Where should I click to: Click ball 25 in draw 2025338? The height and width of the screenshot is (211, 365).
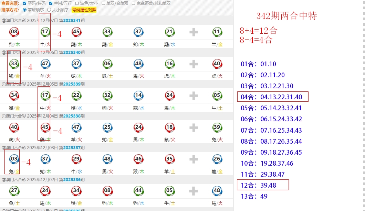tap(107, 127)
